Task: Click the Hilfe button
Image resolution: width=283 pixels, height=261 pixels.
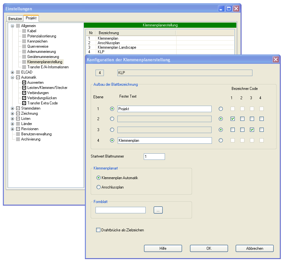Action: tap(163, 248)
